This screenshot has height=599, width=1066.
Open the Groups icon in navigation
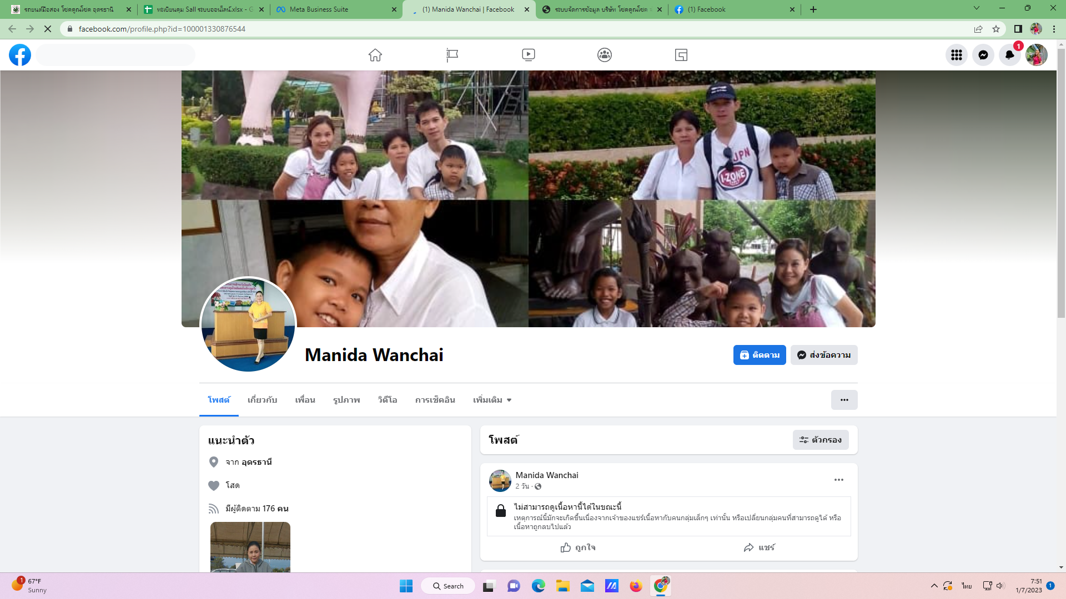click(x=605, y=55)
